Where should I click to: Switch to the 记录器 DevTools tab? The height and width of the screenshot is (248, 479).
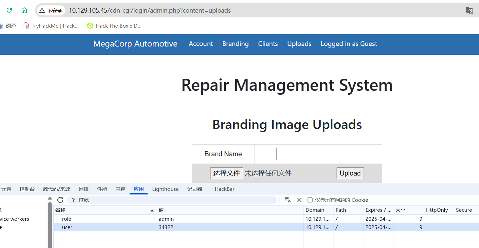(x=195, y=189)
